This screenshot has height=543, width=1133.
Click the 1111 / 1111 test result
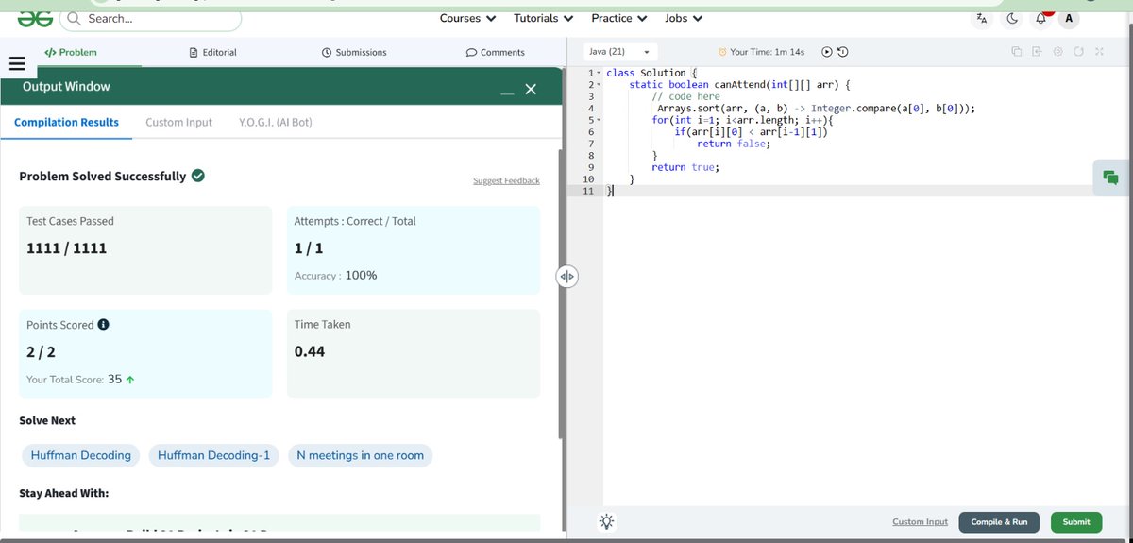pyautogui.click(x=66, y=248)
